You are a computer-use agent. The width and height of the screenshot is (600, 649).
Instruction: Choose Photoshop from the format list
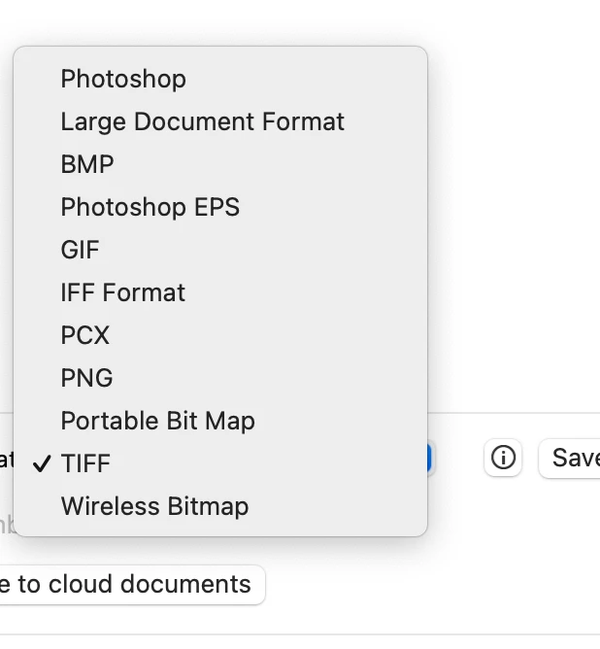pyautogui.click(x=123, y=79)
